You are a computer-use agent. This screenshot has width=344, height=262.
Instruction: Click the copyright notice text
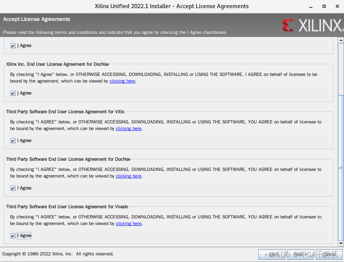[x=58, y=254]
